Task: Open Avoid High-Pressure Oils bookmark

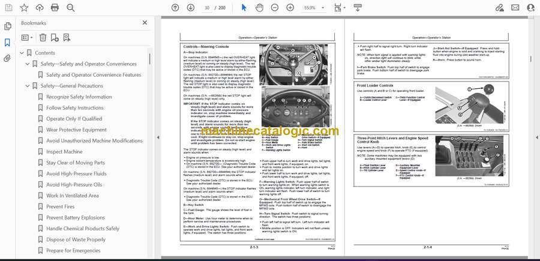Action: (x=74, y=185)
